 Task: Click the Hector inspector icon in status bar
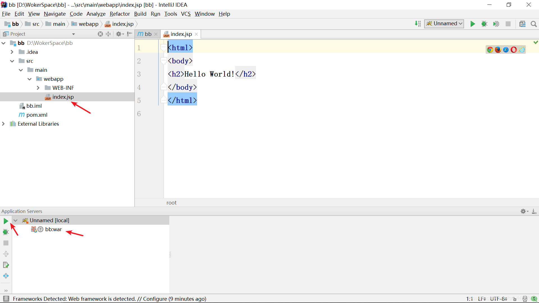525,299
